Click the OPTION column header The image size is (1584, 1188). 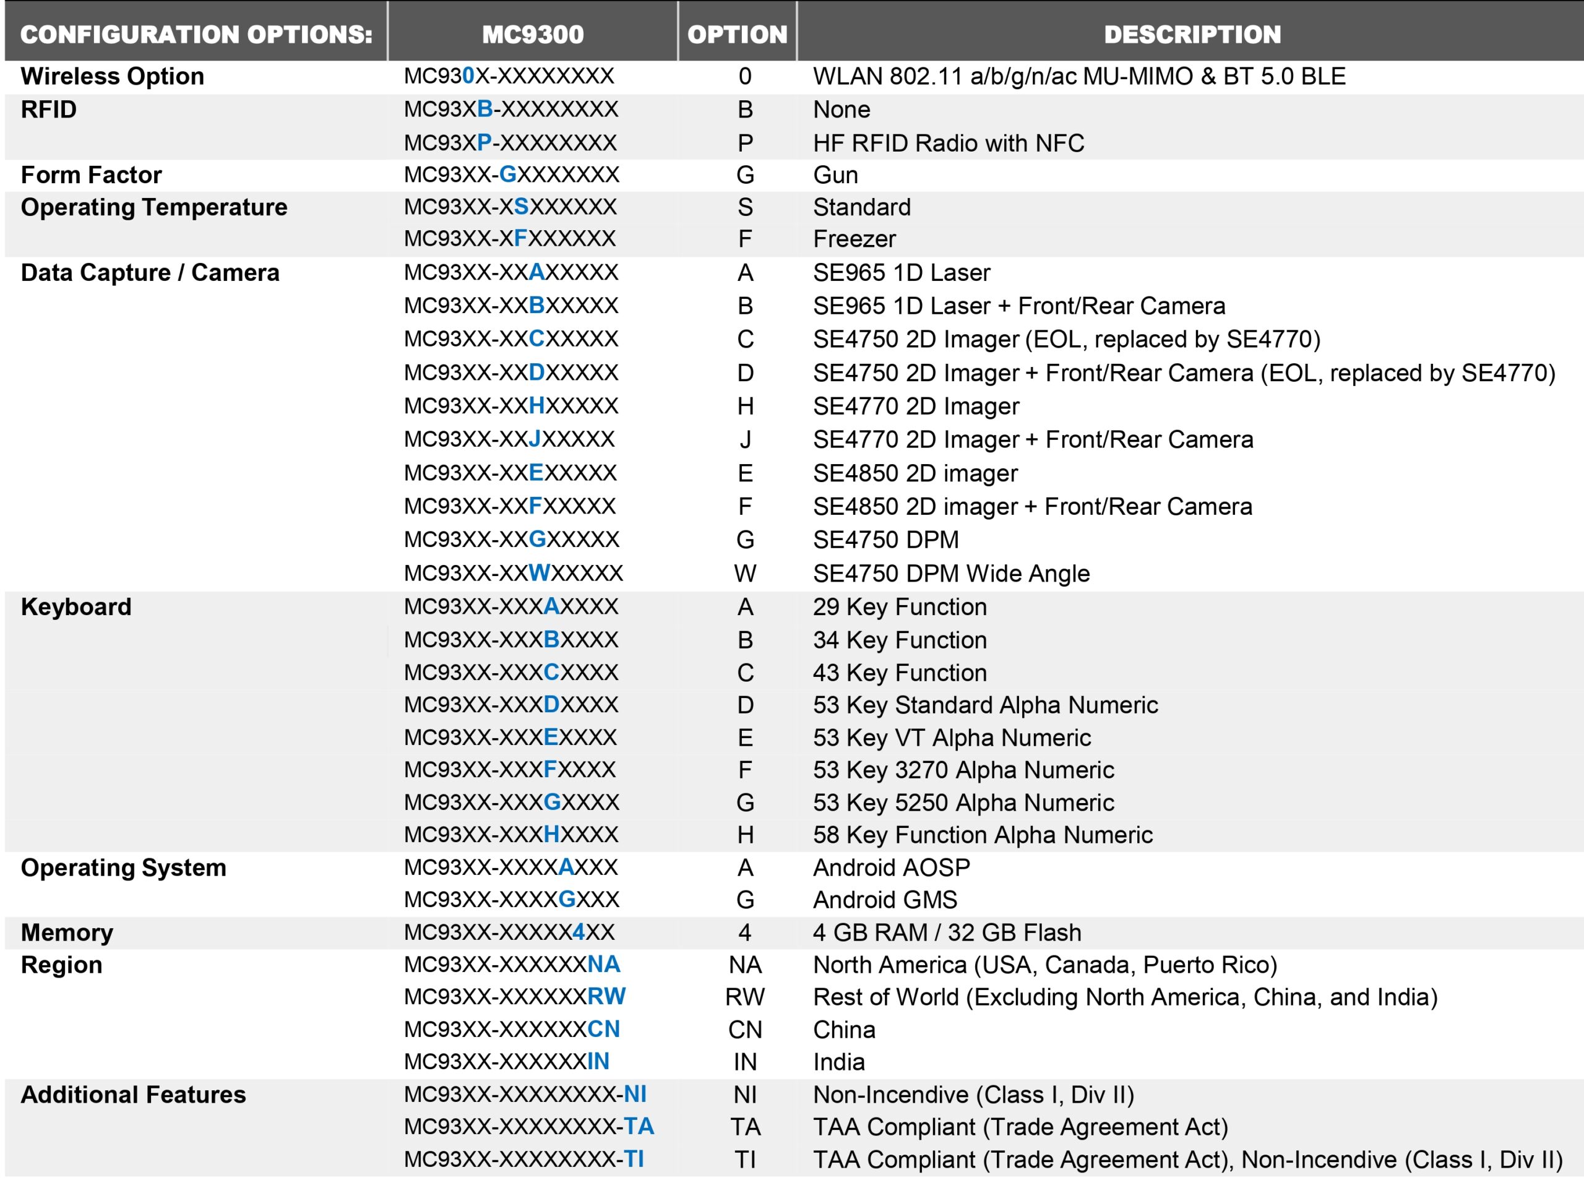pyautogui.click(x=737, y=35)
